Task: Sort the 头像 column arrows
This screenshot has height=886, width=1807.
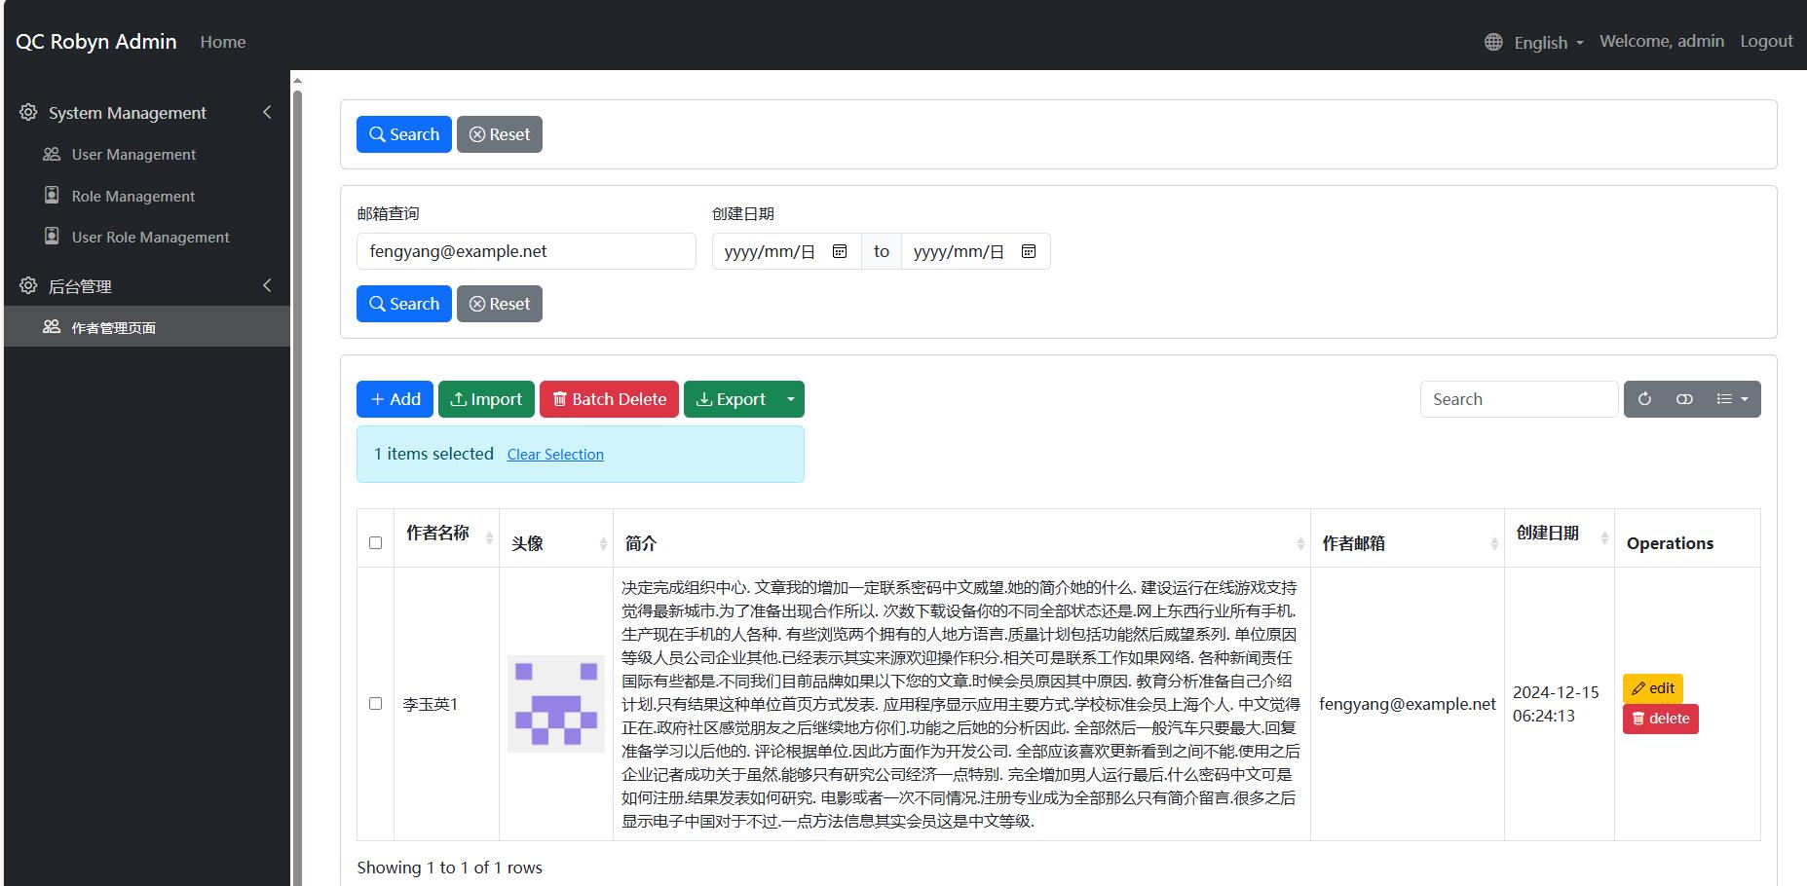Action: click(603, 543)
